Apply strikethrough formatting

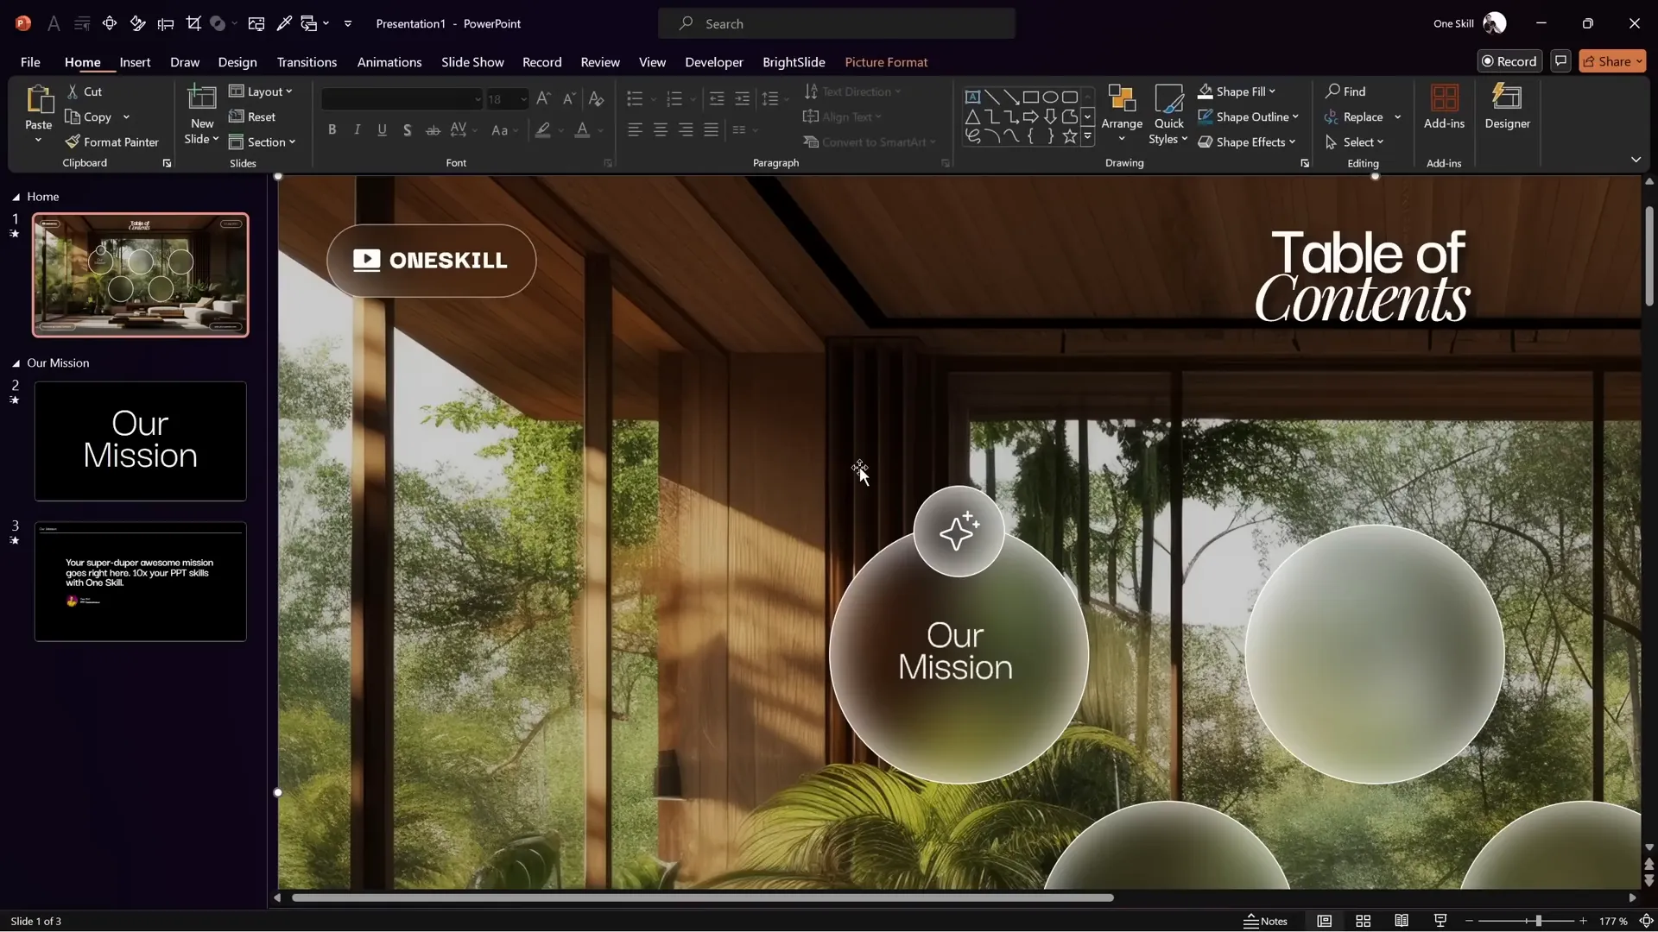click(433, 130)
